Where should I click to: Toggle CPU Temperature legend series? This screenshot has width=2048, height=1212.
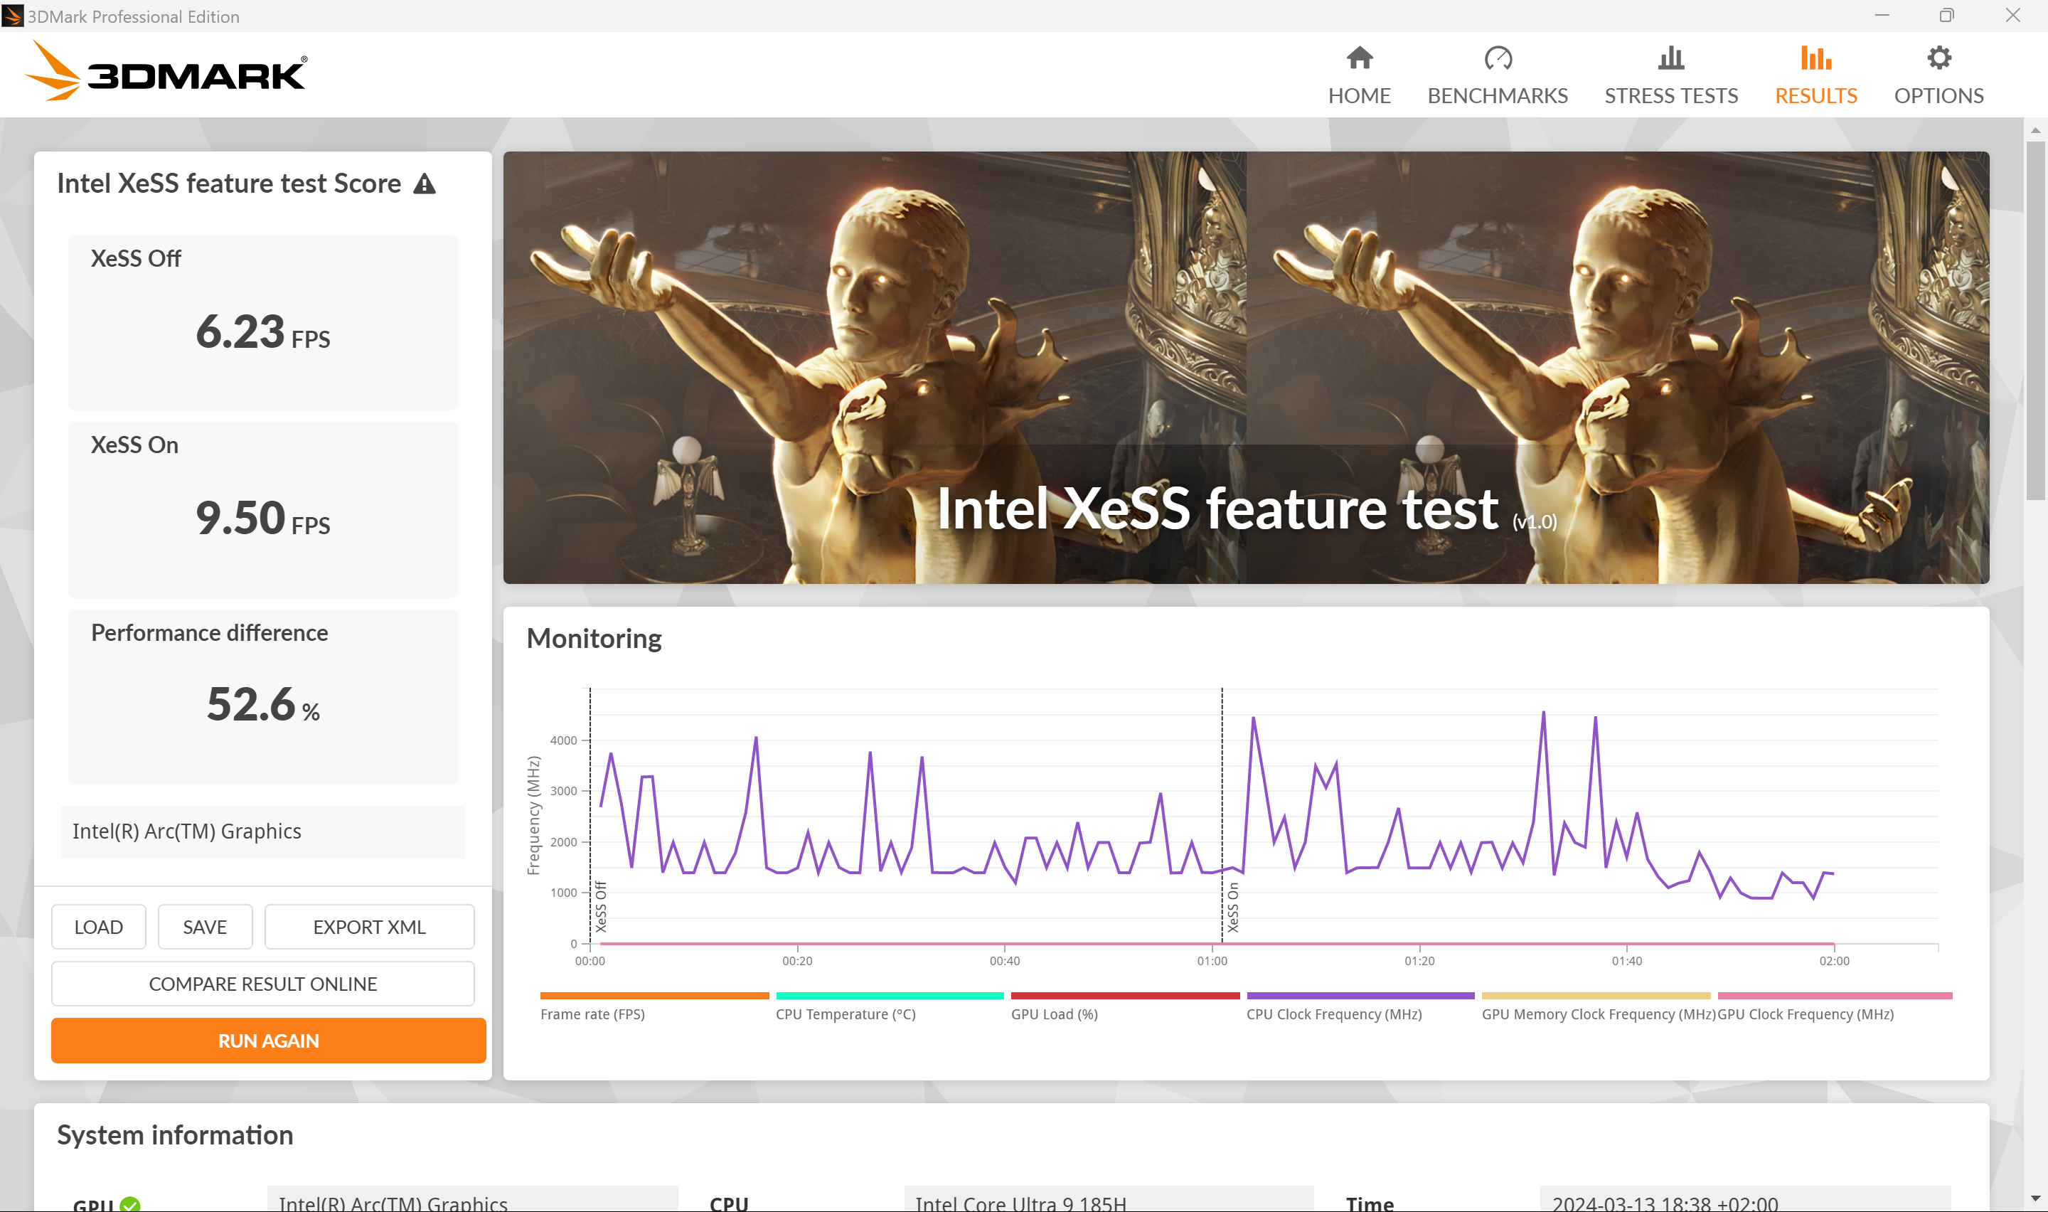(x=846, y=1014)
